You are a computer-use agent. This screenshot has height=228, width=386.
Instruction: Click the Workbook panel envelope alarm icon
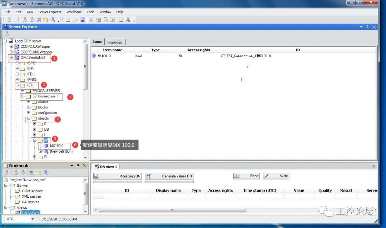[38, 172]
